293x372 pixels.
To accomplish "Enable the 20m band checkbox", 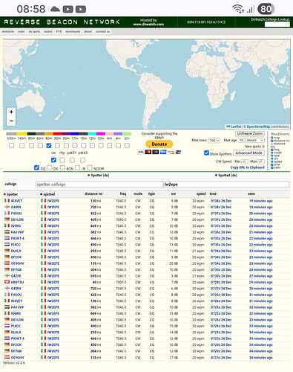I will 66,146.
